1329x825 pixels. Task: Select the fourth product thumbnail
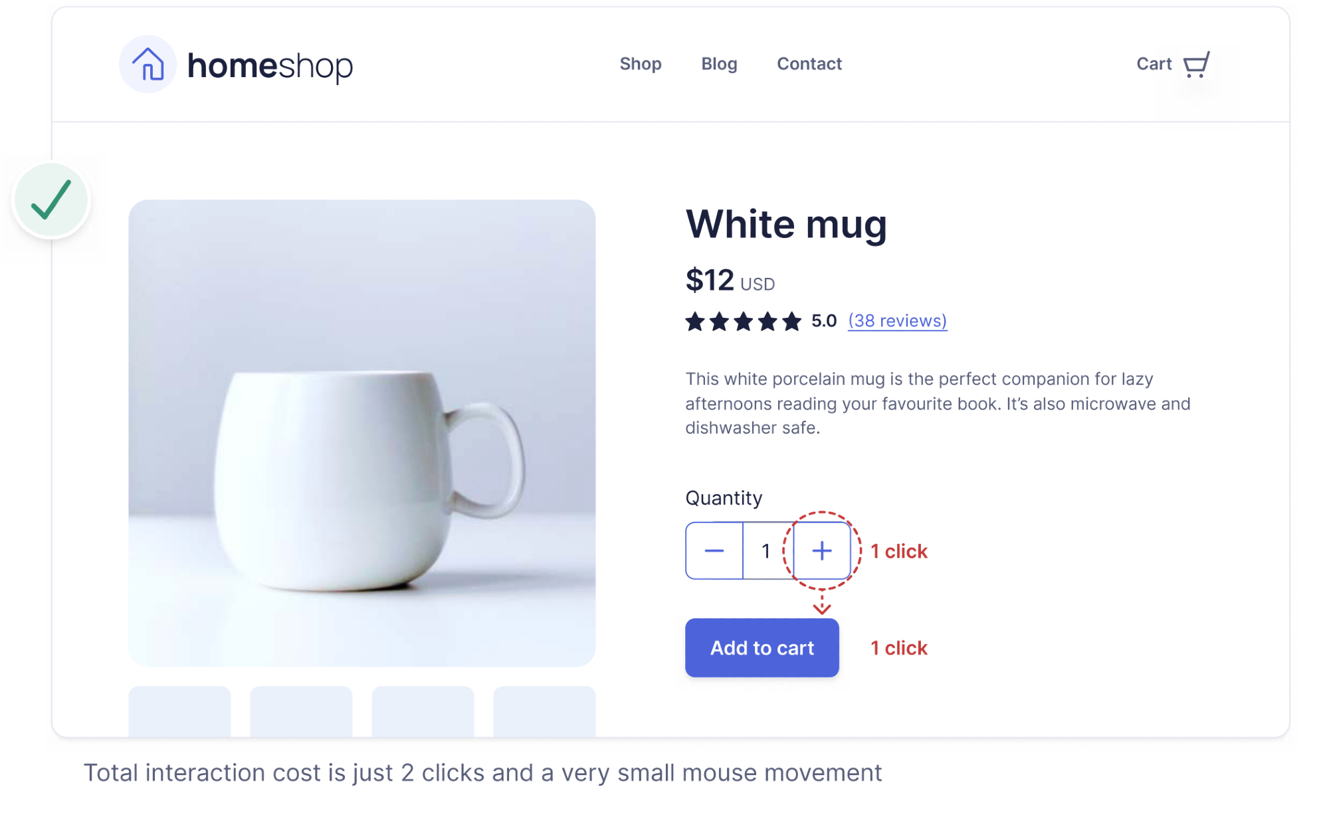544,711
